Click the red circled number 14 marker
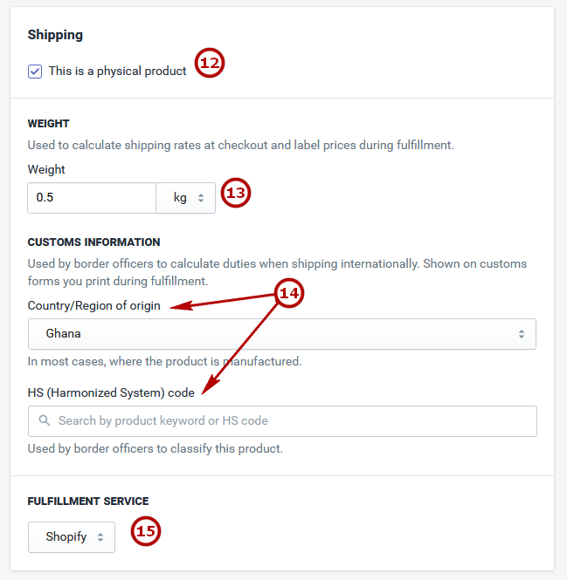The image size is (567, 580). pyautogui.click(x=289, y=293)
